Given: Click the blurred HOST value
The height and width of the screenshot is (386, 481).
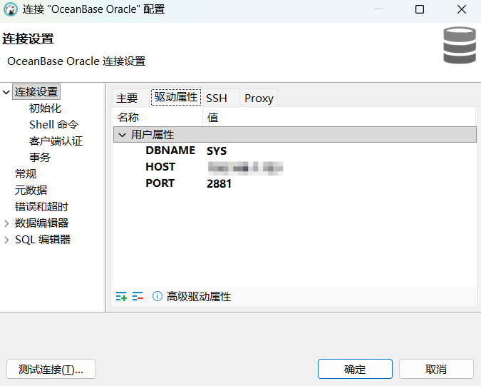Looking at the screenshot, I should pos(245,168).
